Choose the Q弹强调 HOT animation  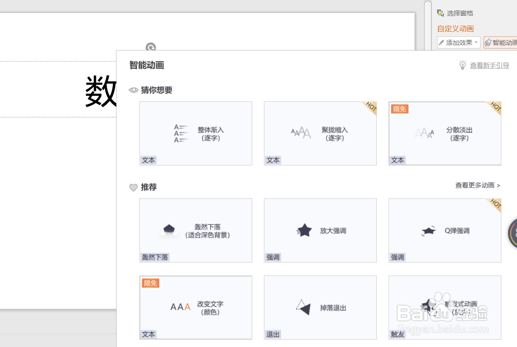[445, 230]
